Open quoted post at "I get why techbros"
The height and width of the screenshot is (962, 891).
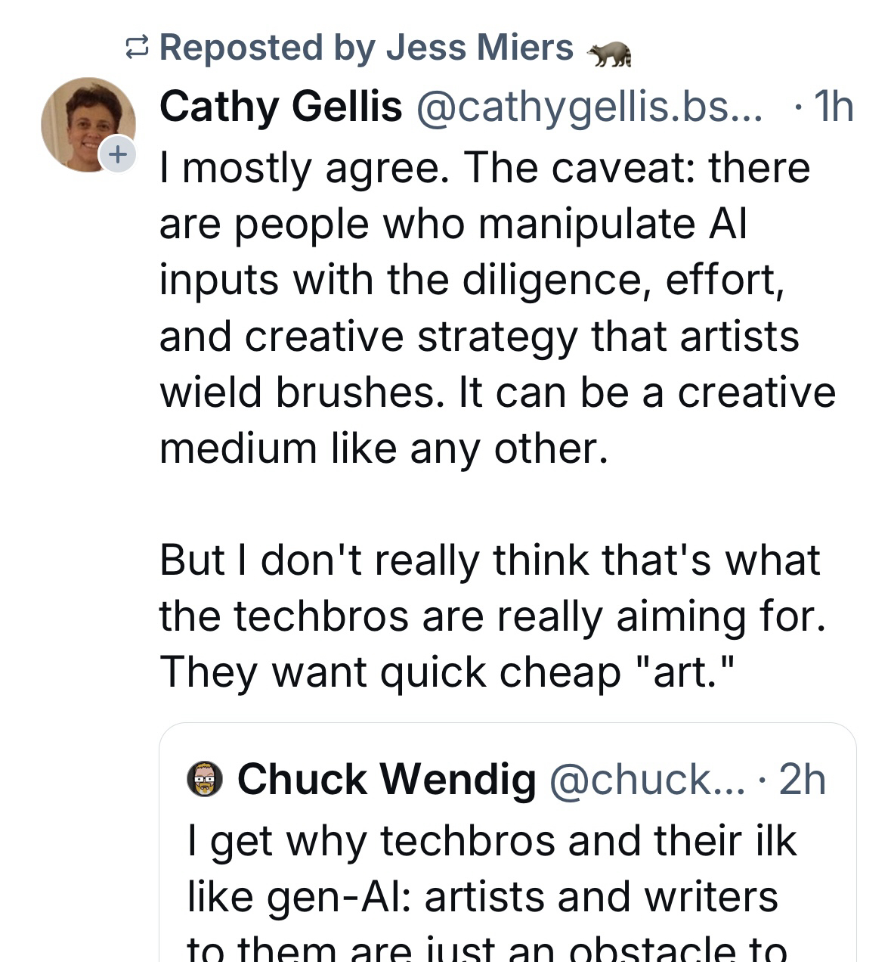point(491,840)
